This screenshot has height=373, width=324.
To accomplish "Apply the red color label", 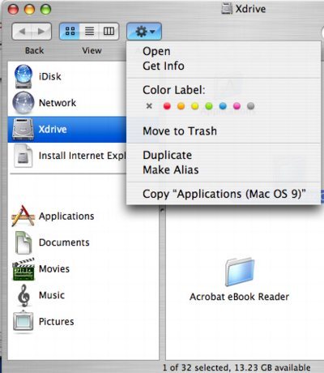I will tap(167, 106).
